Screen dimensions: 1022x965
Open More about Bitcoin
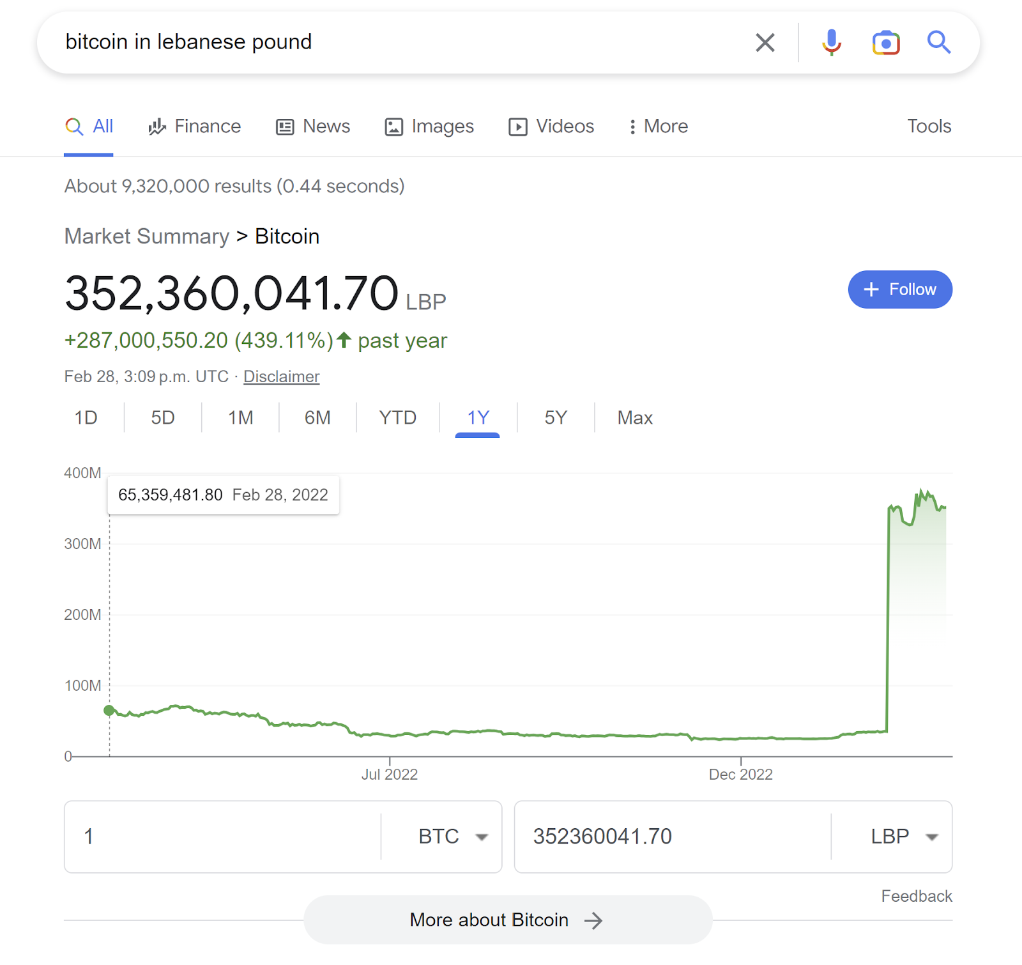tap(508, 920)
